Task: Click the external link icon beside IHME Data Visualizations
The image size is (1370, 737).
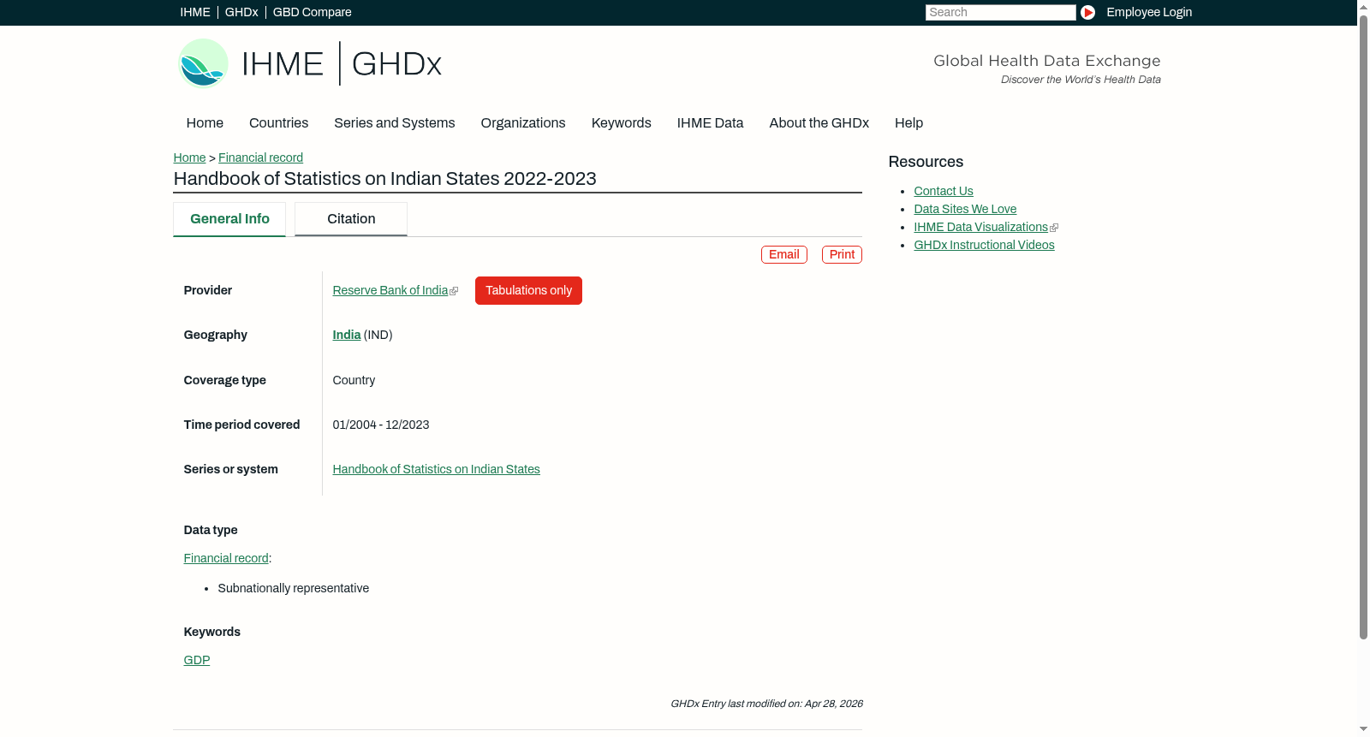Action: point(1054,228)
